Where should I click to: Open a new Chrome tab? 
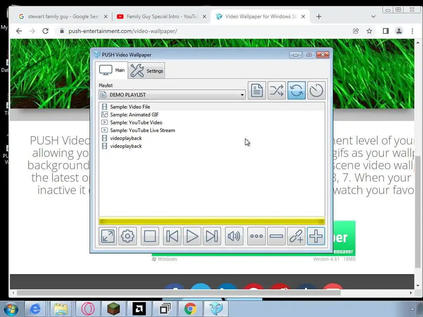(x=319, y=17)
